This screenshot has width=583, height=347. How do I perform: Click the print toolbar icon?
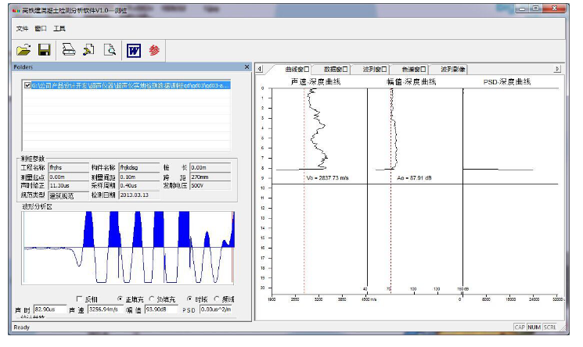click(69, 50)
